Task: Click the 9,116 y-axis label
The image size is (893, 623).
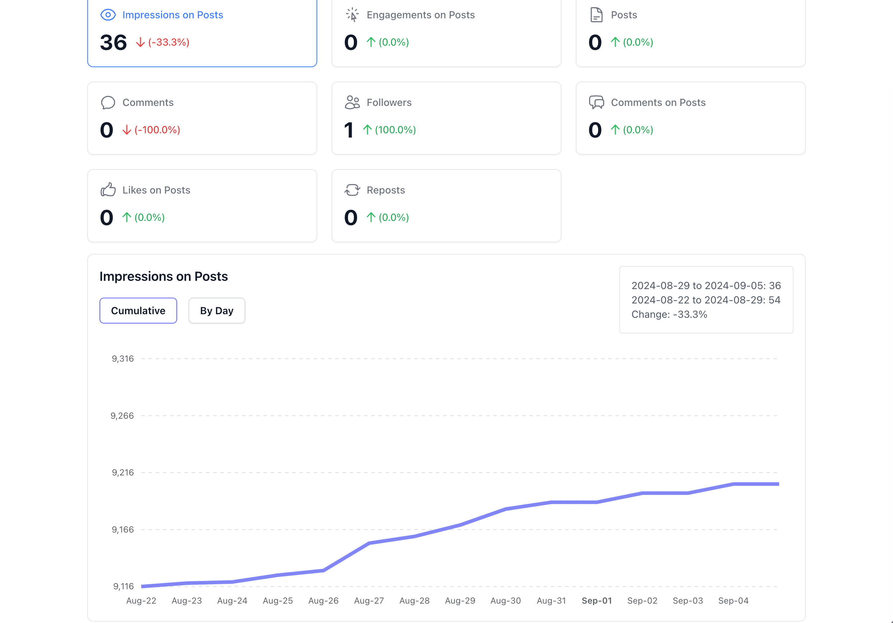Action: (123, 586)
